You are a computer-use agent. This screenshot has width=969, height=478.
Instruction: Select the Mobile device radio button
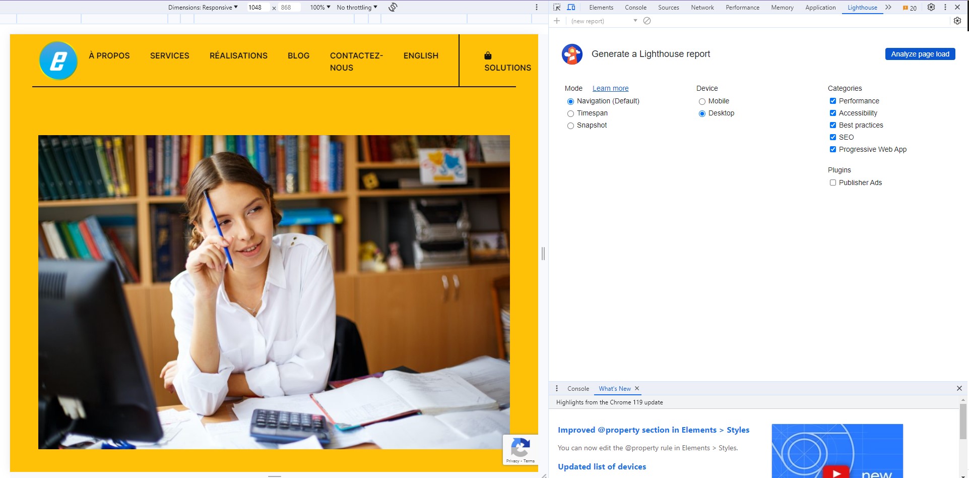702,101
